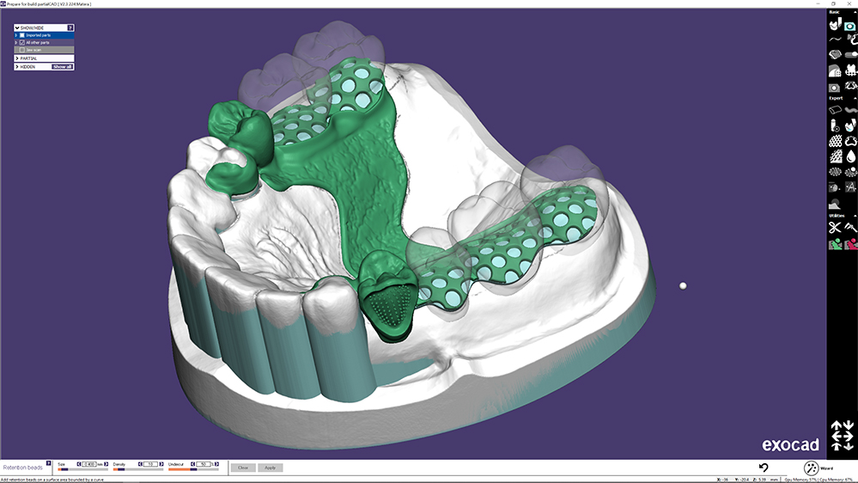Toggle the Imported parts checkbox

coord(22,35)
